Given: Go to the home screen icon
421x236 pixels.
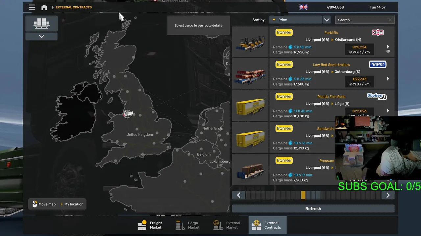Looking at the screenshot, I should pos(44,7).
